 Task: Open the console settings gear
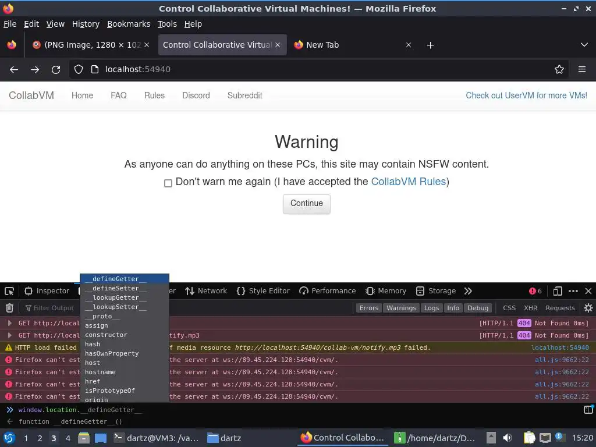tap(588, 308)
